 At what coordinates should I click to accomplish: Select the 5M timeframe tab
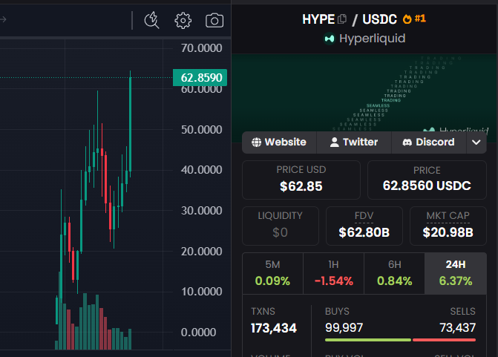(272, 273)
